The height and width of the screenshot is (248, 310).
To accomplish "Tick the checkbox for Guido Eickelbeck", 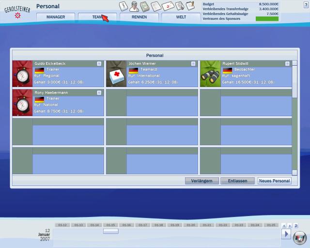I will point(99,63).
